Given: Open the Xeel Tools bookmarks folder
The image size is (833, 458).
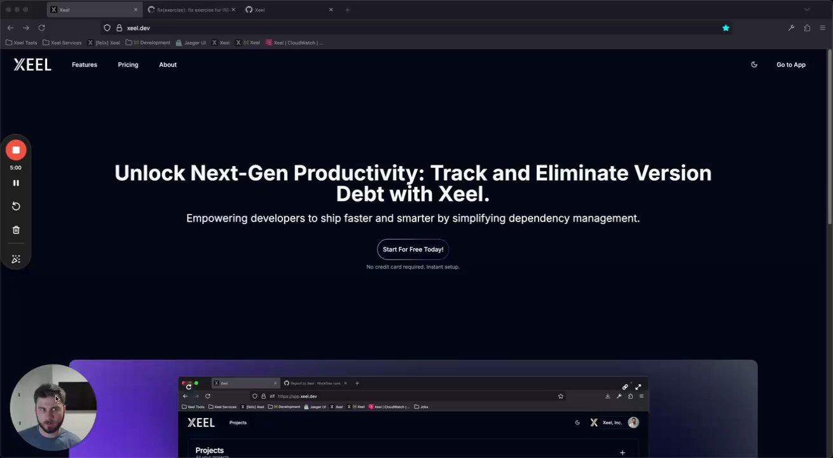Looking at the screenshot, I should pyautogui.click(x=22, y=43).
